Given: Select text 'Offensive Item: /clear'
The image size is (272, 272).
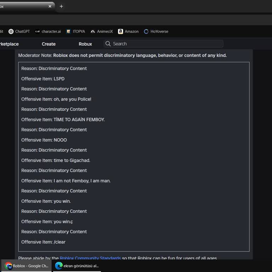Looking at the screenshot, I should (x=43, y=242).
